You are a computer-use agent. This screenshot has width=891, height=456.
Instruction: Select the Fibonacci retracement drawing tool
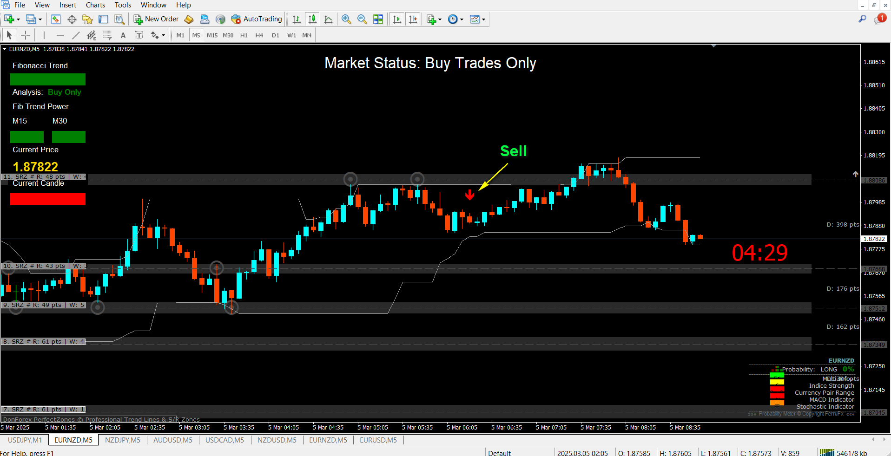coord(107,35)
